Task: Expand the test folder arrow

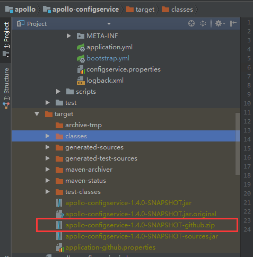Action: point(47,103)
